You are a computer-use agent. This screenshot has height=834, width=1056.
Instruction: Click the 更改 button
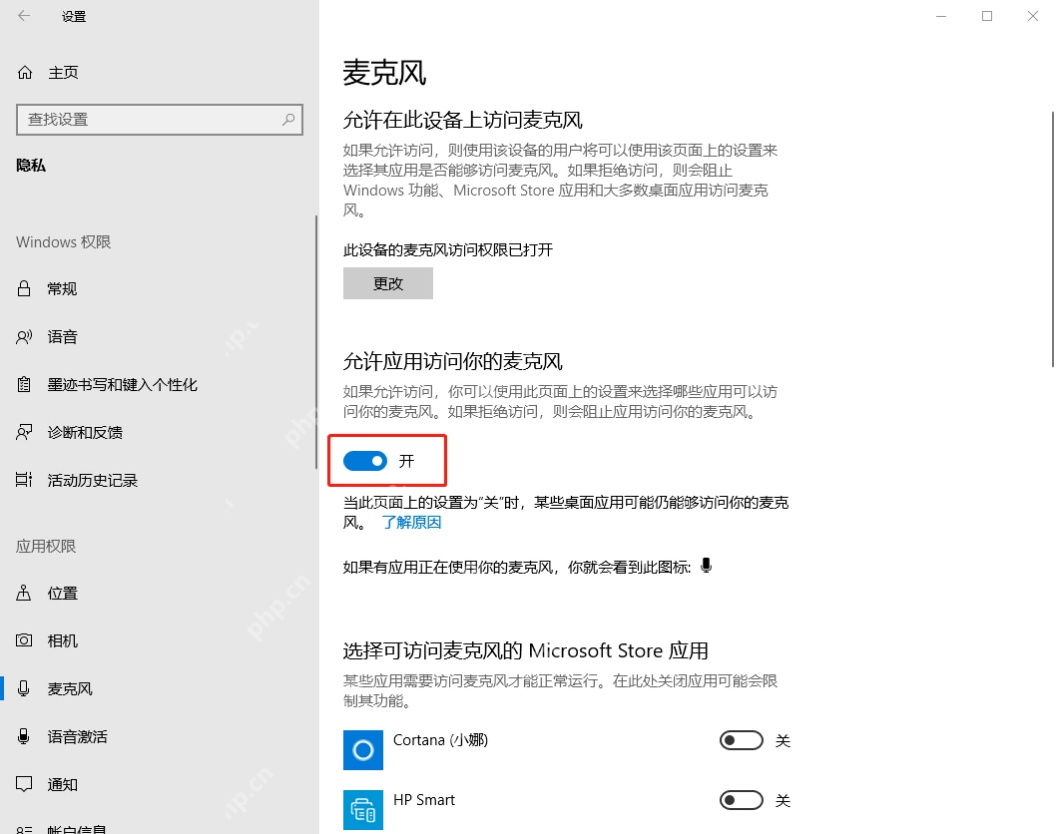pyautogui.click(x=388, y=283)
